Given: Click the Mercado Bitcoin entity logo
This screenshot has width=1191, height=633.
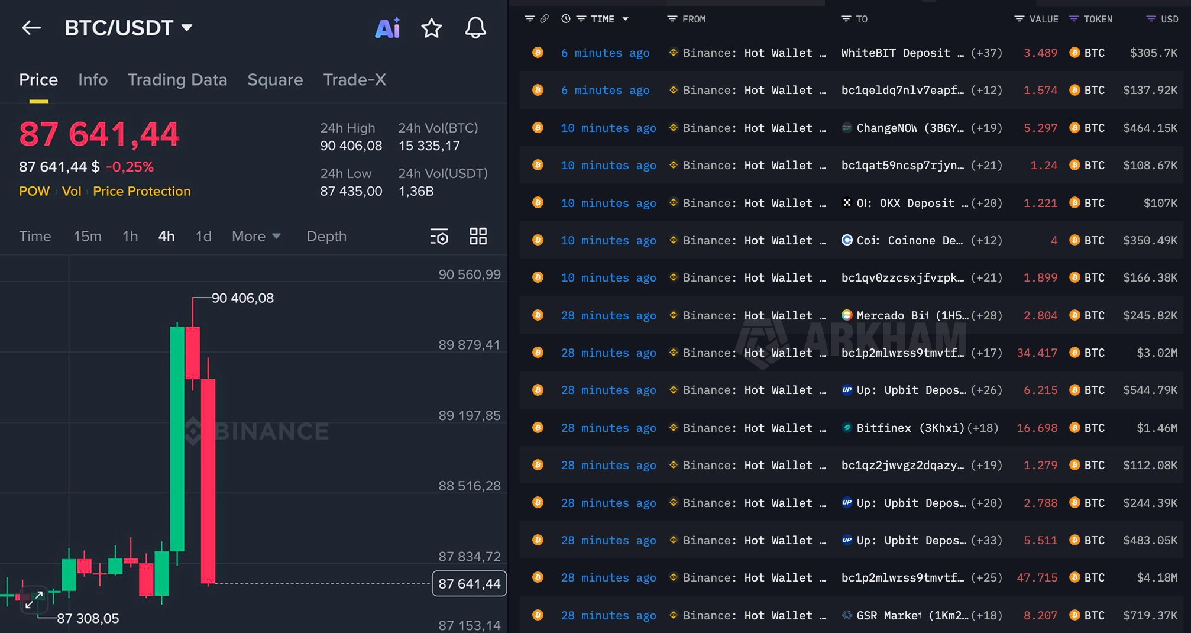Looking at the screenshot, I should 847,315.
